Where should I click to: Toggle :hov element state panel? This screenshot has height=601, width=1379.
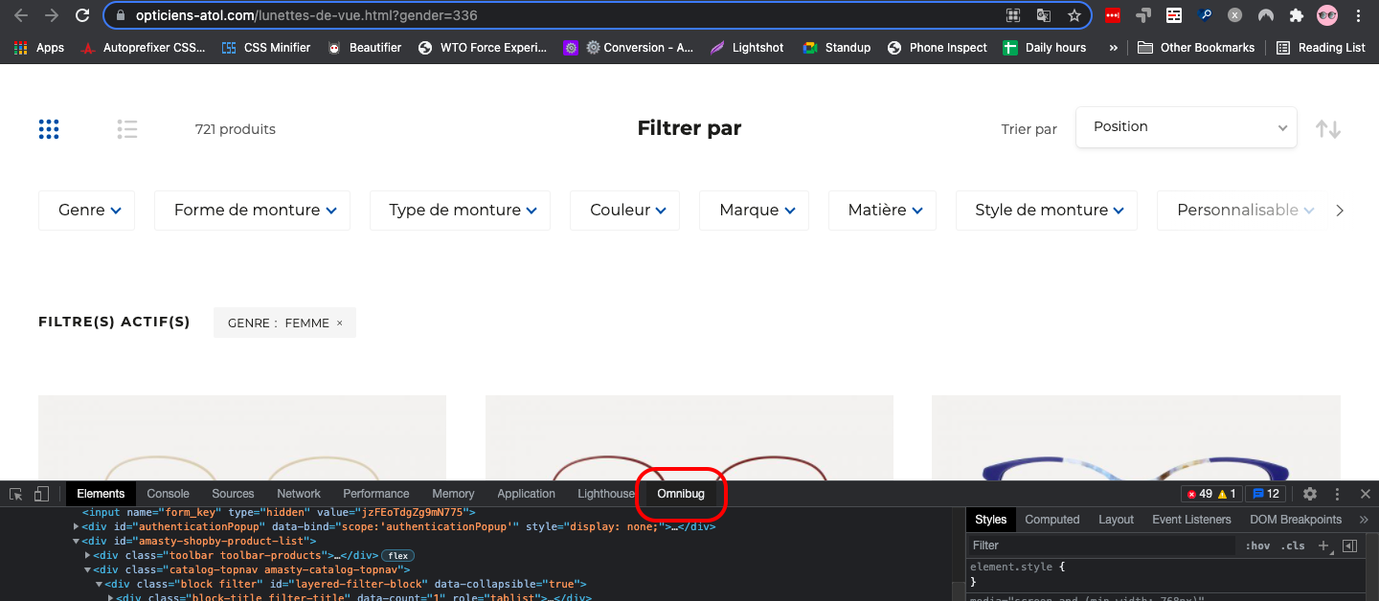click(x=1257, y=545)
